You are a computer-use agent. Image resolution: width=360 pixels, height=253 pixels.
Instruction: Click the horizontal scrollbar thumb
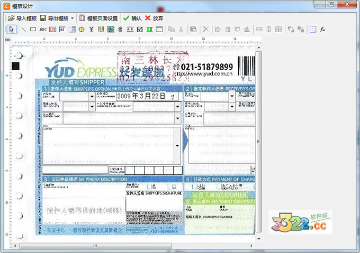pos(95,246)
